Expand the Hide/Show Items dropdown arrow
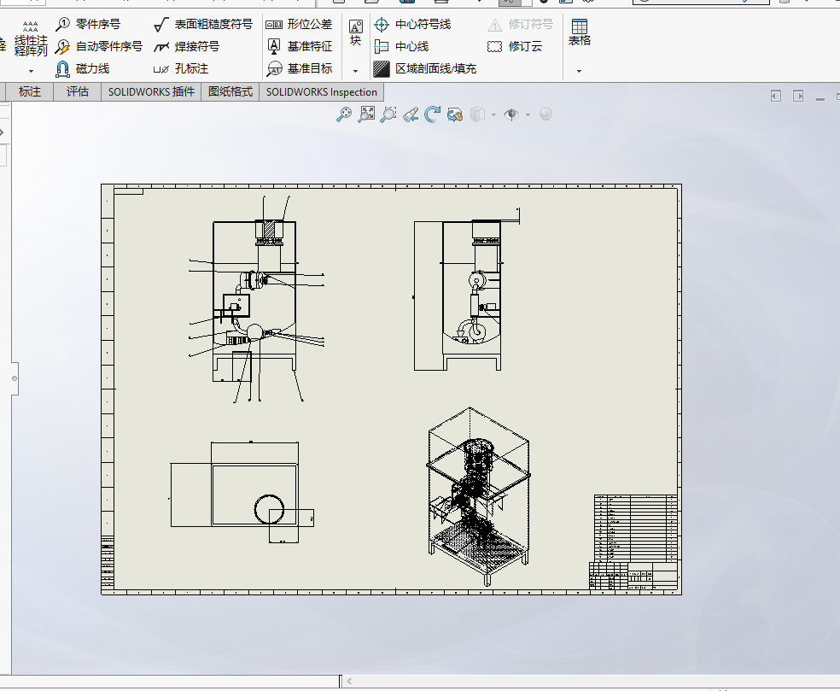Image resolution: width=840 pixels, height=691 pixels. (528, 114)
